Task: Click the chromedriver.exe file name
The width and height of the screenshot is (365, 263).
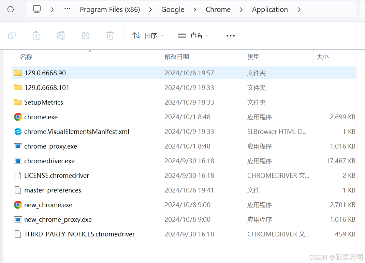Action: pos(49,161)
